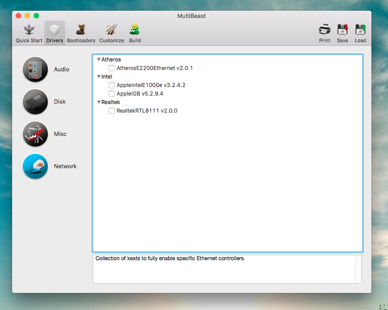388x310 pixels.
Task: Select the Misc swiss-knife icon
Action: tap(35, 134)
